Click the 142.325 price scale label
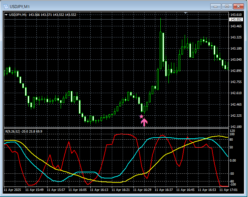 coord(236,116)
